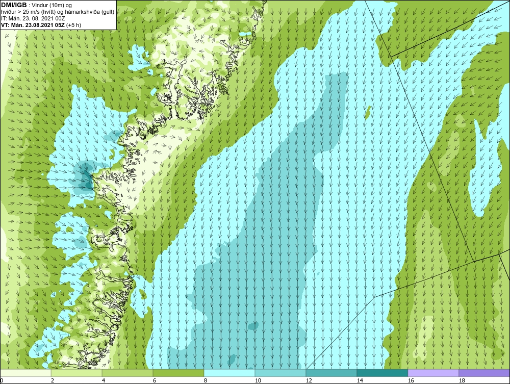Click the legend value '6'
The width and height of the screenshot is (510, 384).
coord(154,380)
